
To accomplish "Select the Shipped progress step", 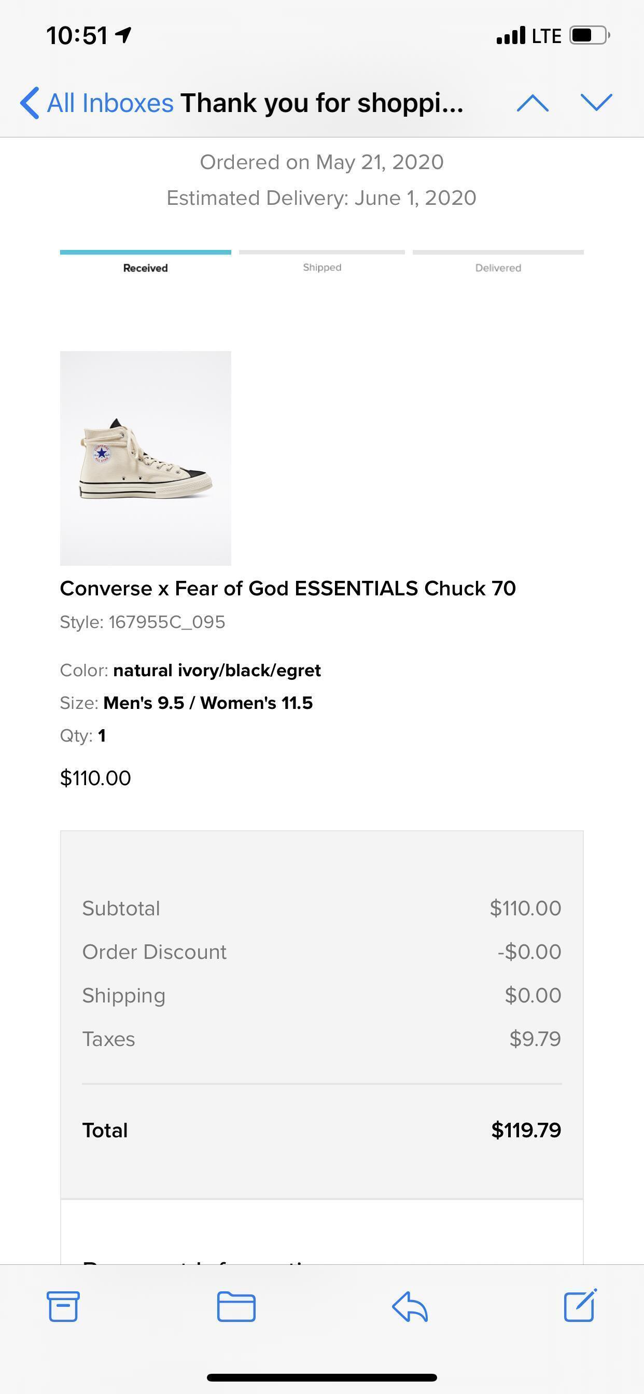I will click(322, 267).
